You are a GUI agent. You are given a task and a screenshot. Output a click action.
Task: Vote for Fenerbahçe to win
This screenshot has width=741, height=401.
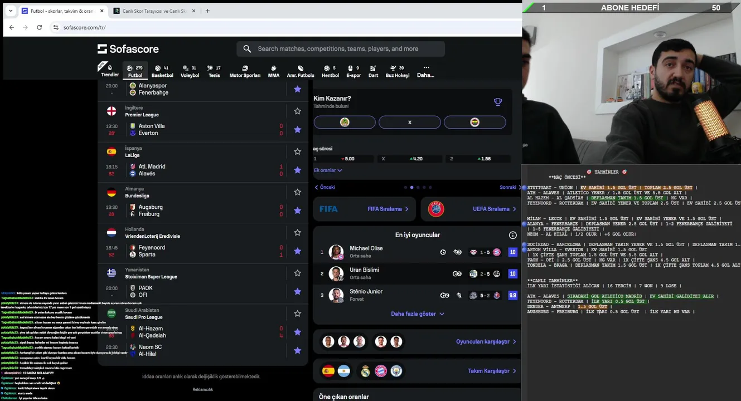pos(475,123)
